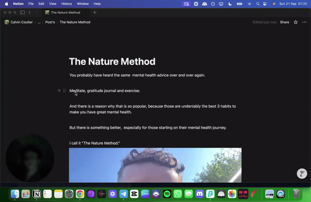Open the Apple menu

click(7, 4)
